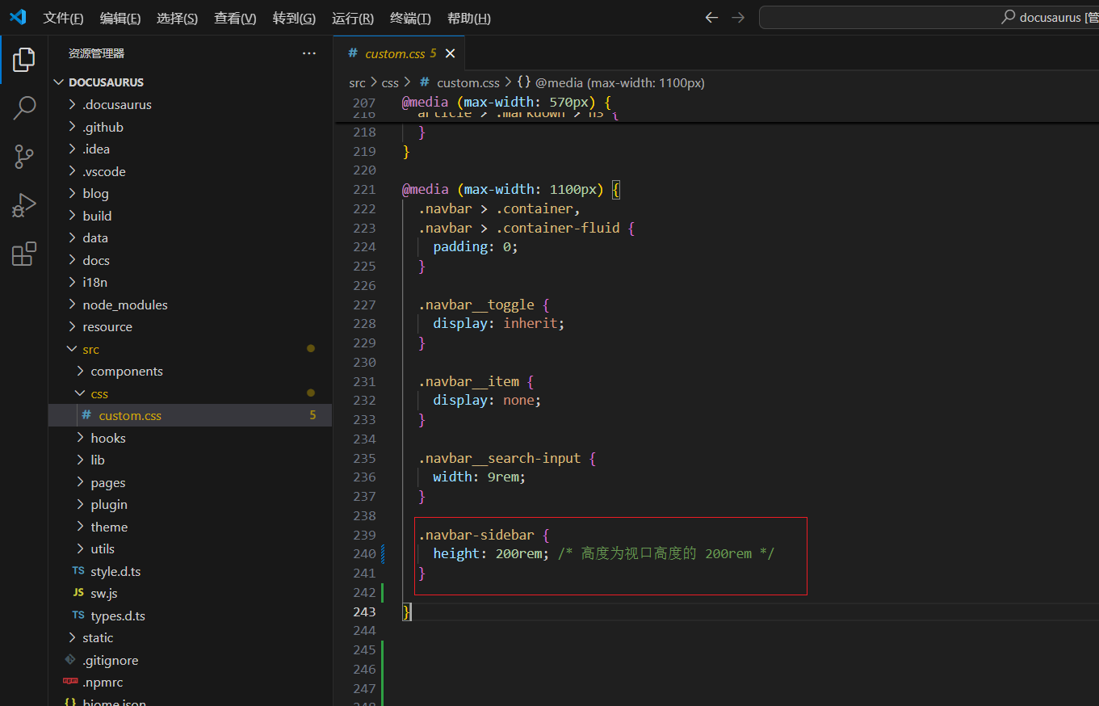Viewport: 1099px width, 706px height.
Task: Open the 运行(R) menu
Action: pos(353,18)
